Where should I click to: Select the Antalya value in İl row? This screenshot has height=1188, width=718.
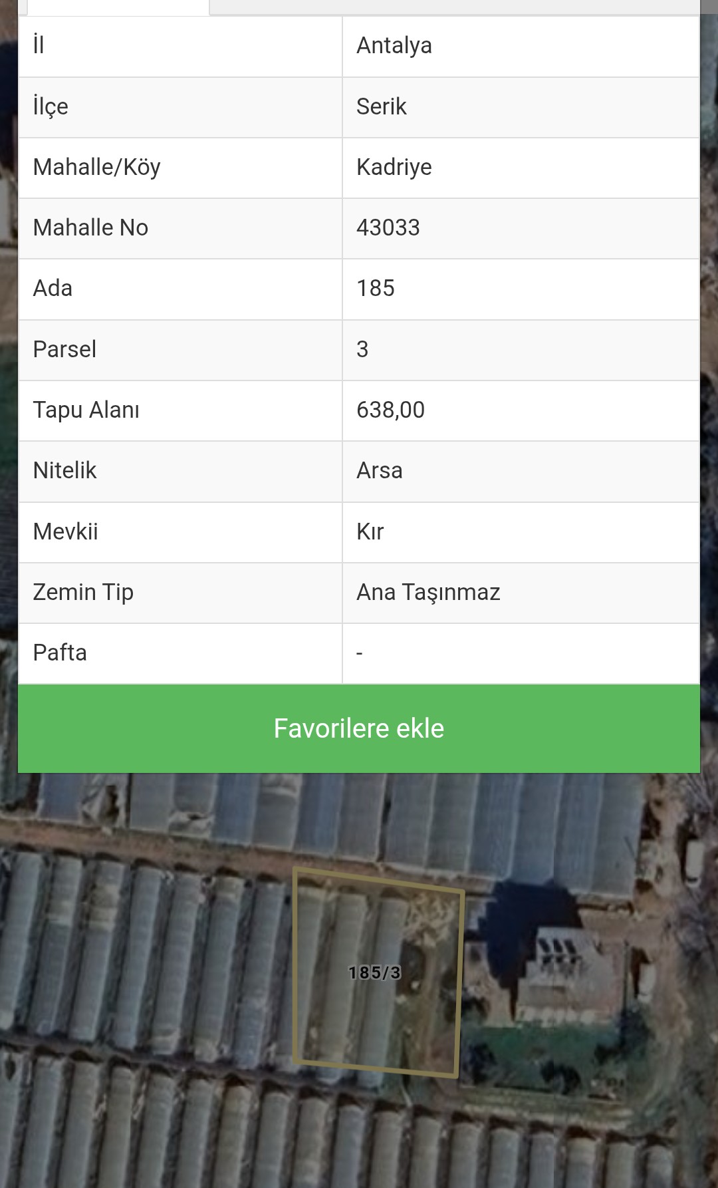tap(394, 46)
